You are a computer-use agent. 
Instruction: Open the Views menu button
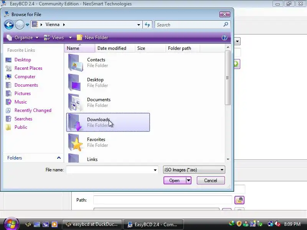(x=54, y=38)
